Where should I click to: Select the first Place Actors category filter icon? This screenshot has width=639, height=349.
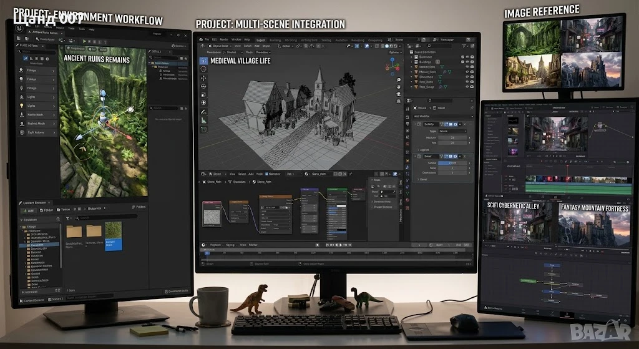26,58
